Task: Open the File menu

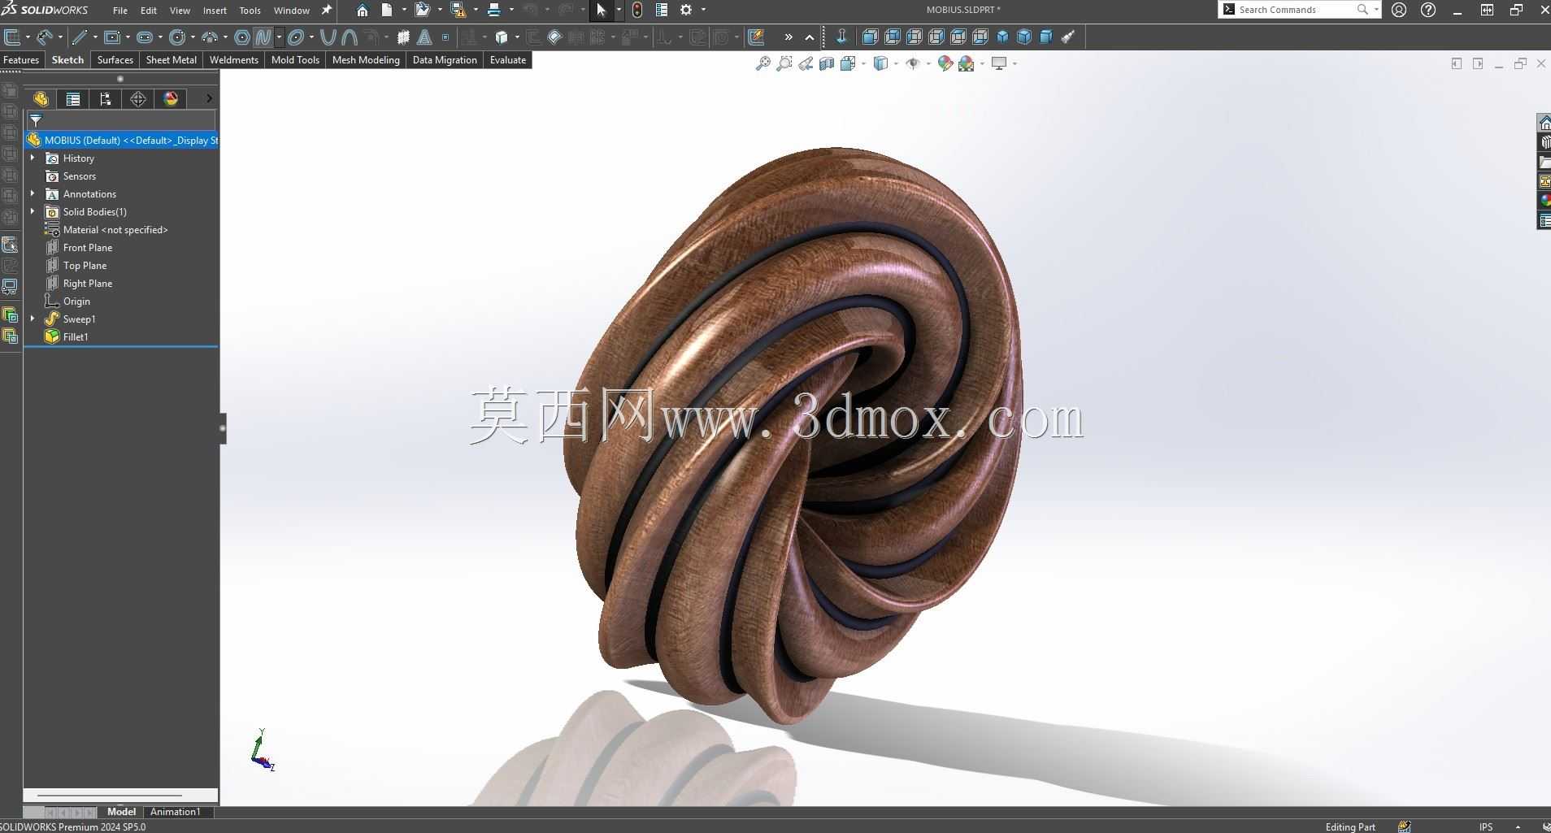Action: click(119, 11)
